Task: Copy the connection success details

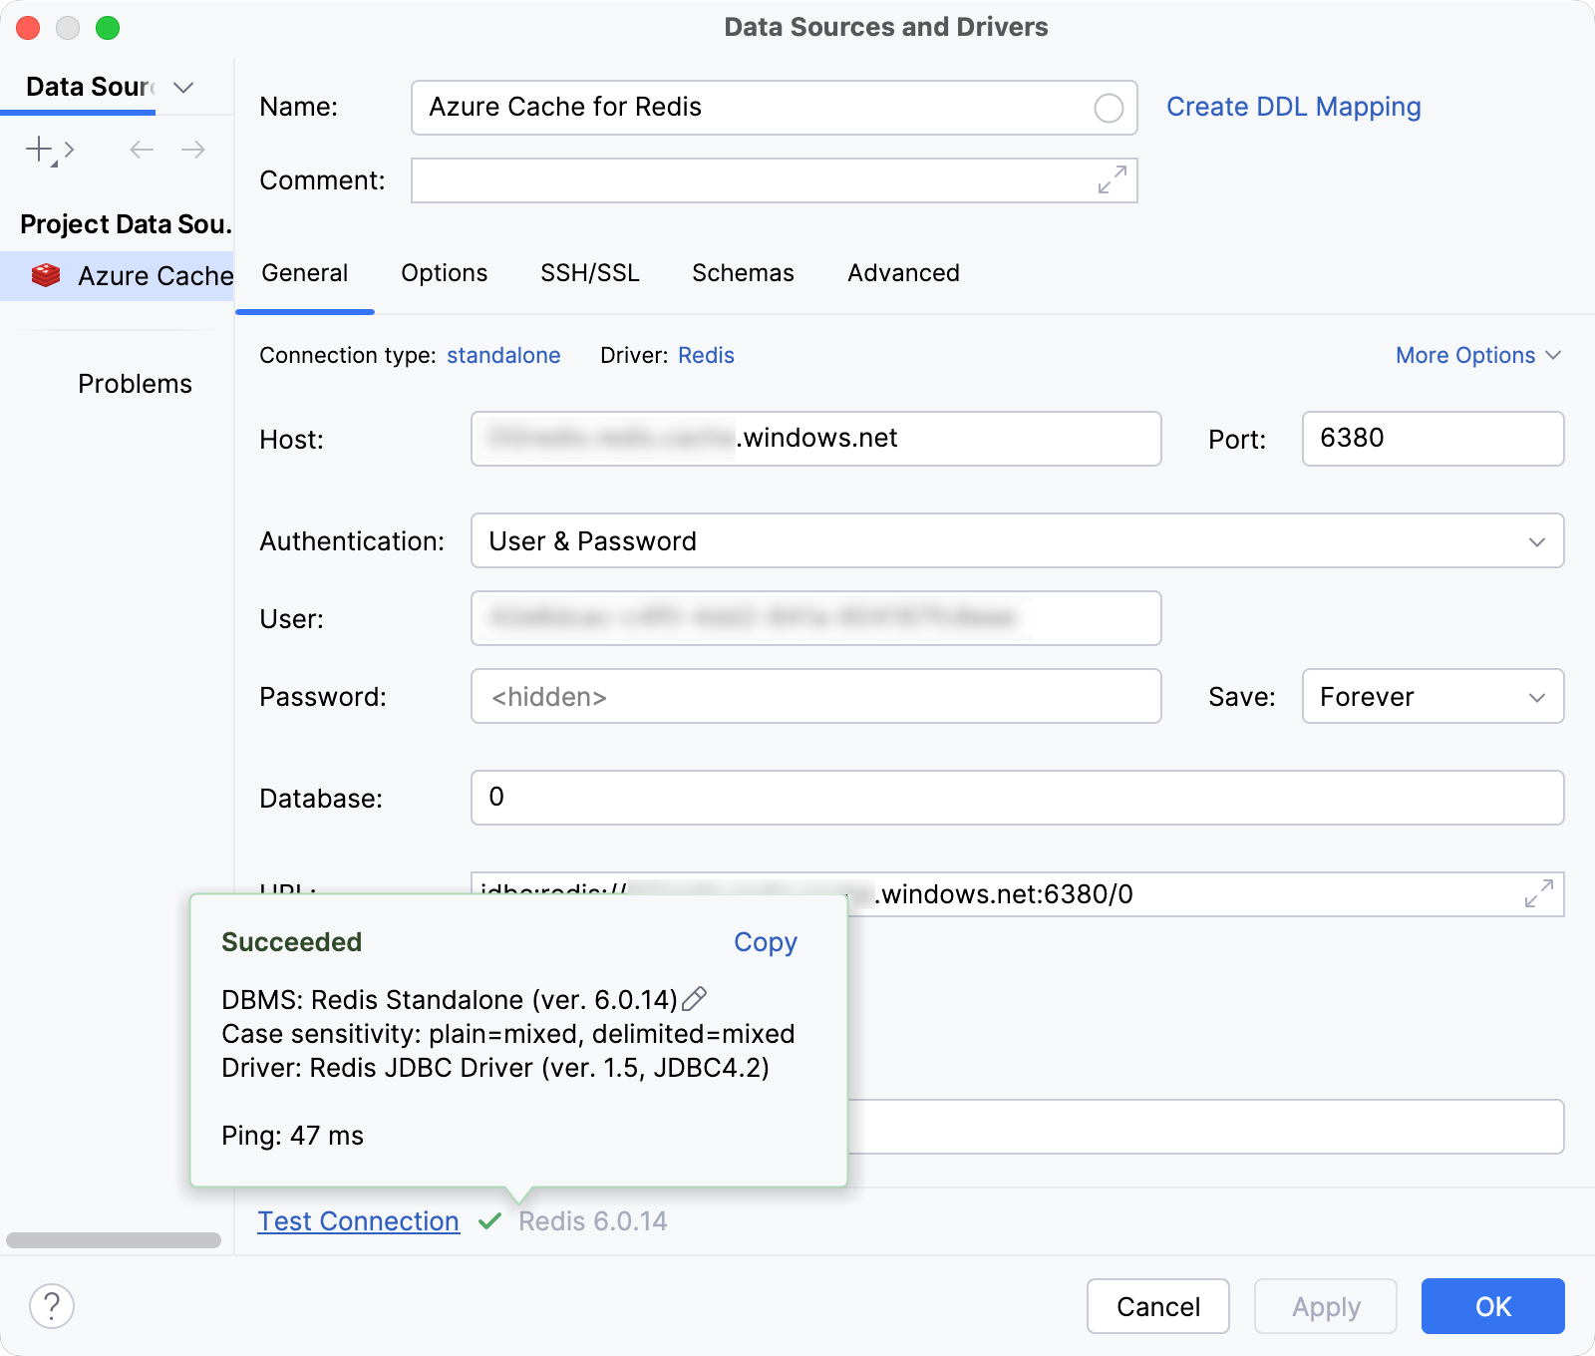Action: click(x=765, y=942)
